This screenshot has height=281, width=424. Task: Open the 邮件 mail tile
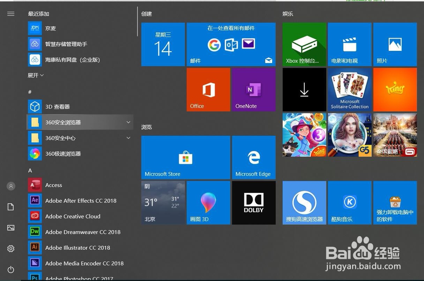(231, 44)
